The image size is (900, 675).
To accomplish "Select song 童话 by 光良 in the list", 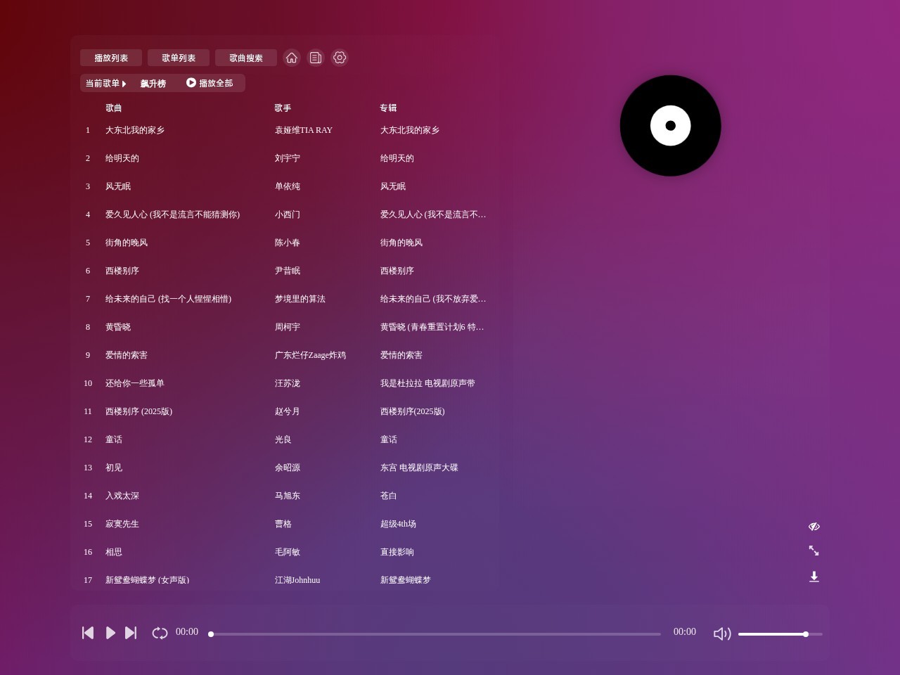I will click(114, 439).
